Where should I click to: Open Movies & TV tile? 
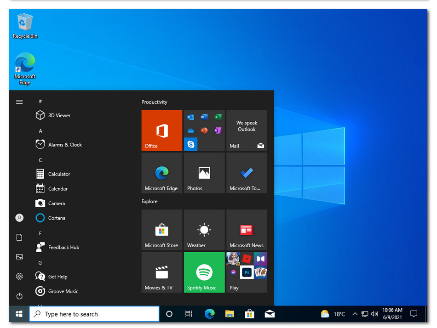[162, 272]
